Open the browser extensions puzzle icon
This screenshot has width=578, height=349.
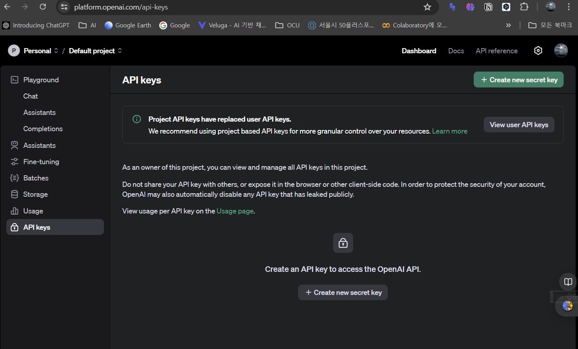point(524,7)
